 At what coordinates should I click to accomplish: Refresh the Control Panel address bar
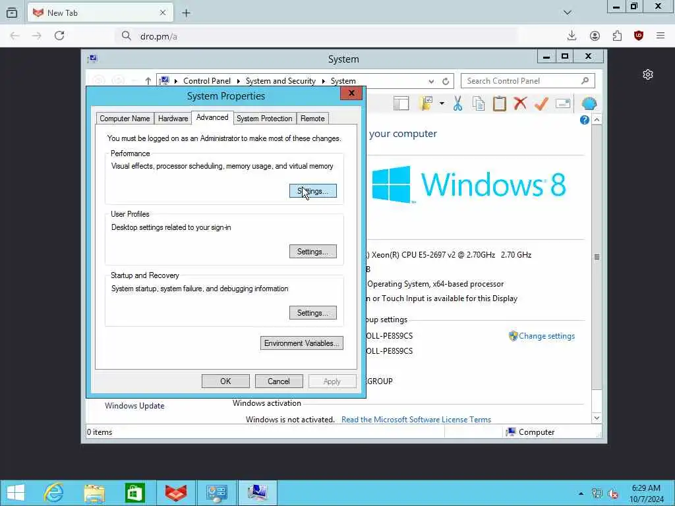[446, 81]
